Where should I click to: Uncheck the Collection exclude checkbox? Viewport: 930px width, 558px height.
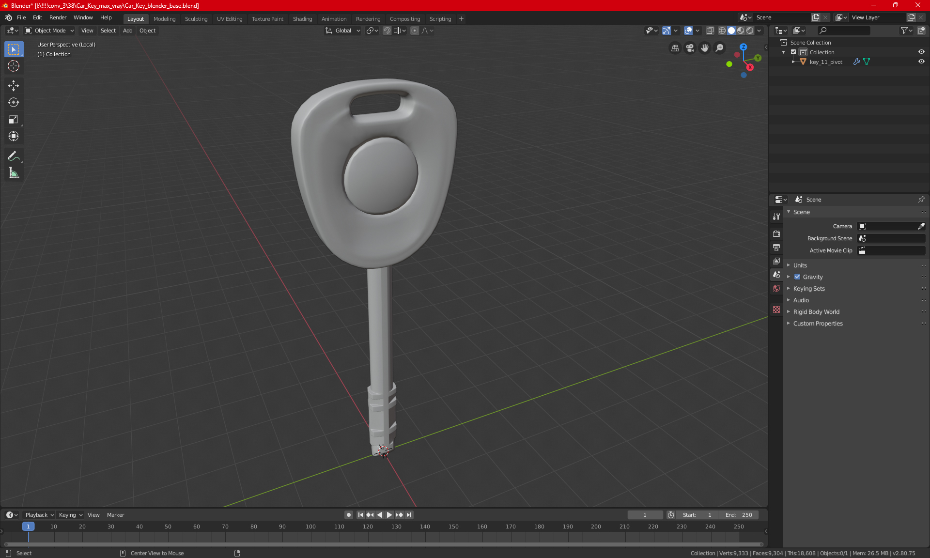point(793,52)
